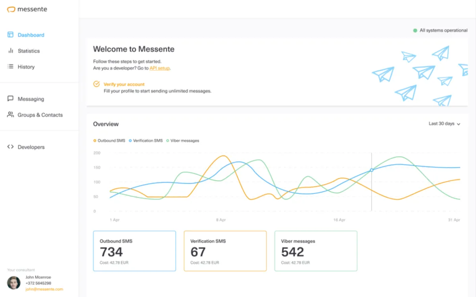The height and width of the screenshot is (297, 476).
Task: Click the 16 Apr axis label
Action: pyautogui.click(x=339, y=220)
